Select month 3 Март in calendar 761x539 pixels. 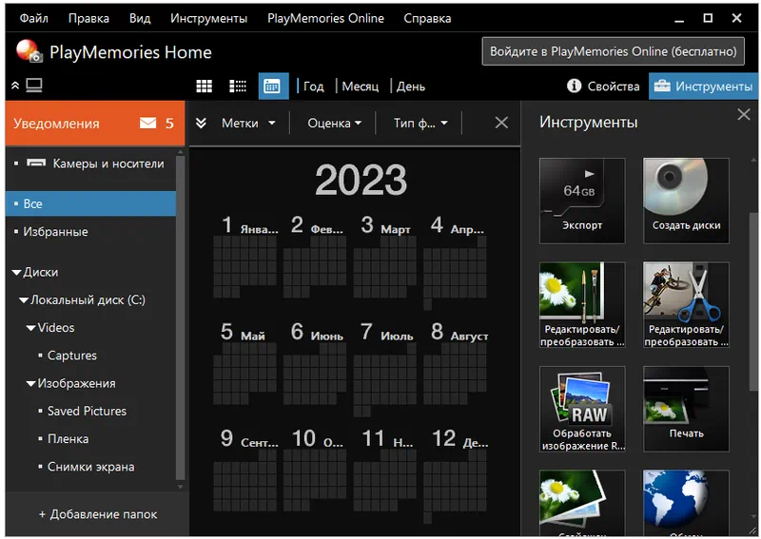pos(385,257)
